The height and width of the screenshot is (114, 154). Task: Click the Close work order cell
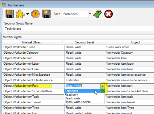[130, 47]
